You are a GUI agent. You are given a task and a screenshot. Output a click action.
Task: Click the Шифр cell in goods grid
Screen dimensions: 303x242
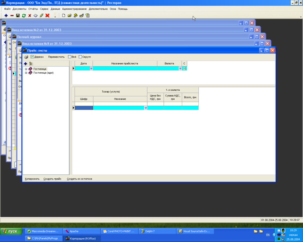coord(84,108)
